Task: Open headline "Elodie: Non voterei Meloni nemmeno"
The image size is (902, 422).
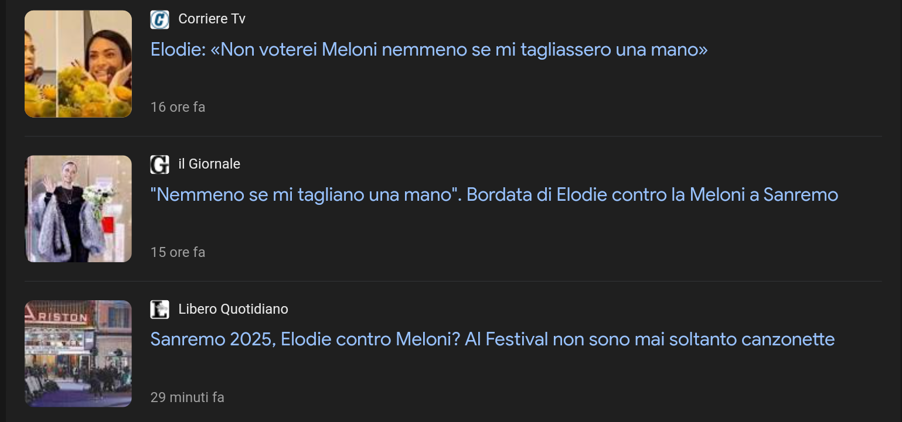Action: 428,50
